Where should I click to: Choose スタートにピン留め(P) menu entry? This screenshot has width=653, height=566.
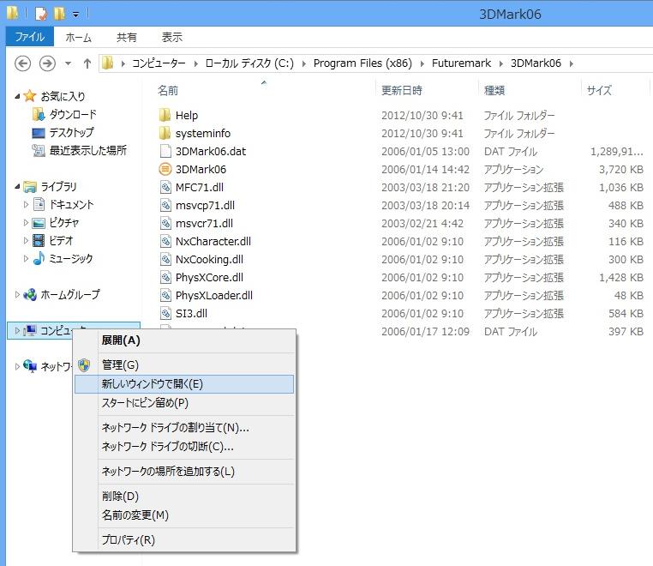click(184, 403)
